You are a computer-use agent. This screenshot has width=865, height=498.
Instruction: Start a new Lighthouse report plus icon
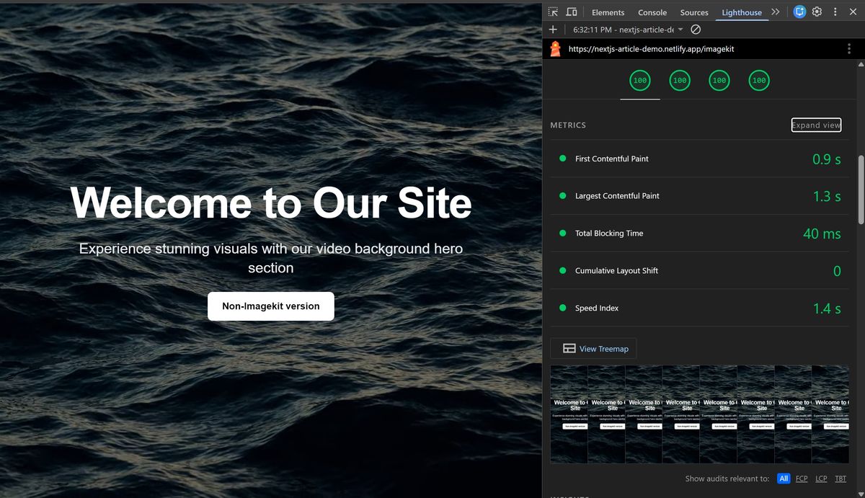[x=553, y=30]
